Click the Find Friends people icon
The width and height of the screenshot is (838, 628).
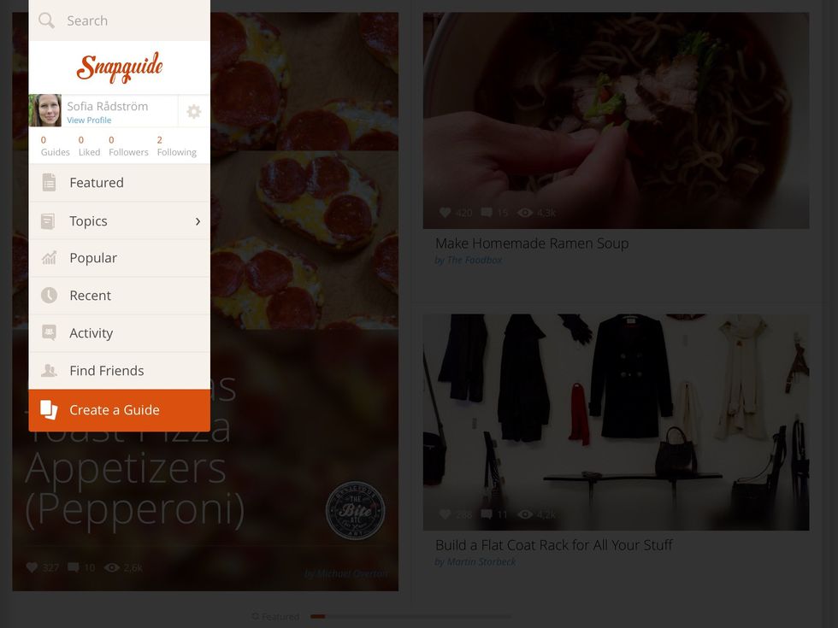[50, 371]
